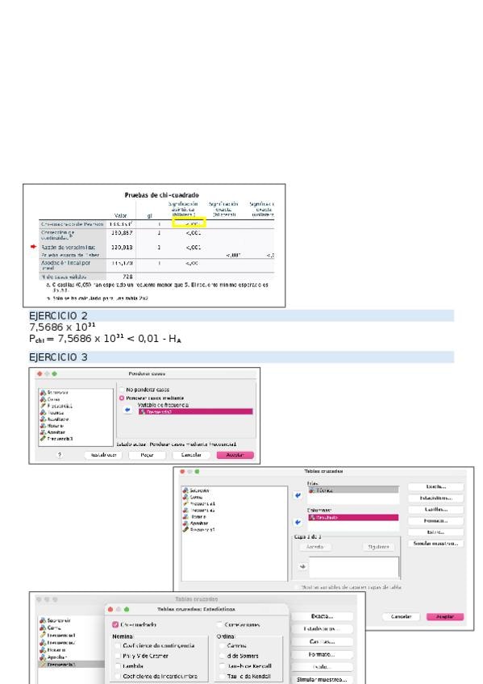
Task: Enable the Phi y V de Cramer checkbox
Action: (x=117, y=656)
